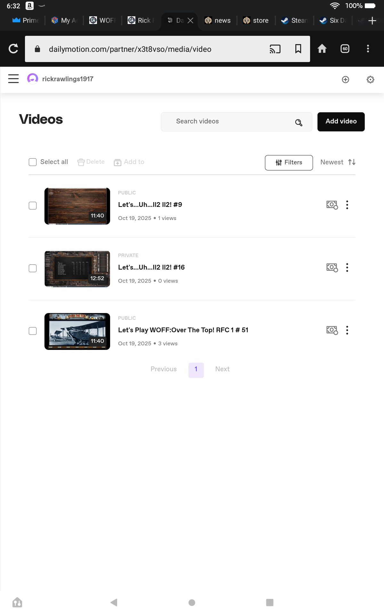
Task: Switch to the news browser tab
Action: pos(218,20)
